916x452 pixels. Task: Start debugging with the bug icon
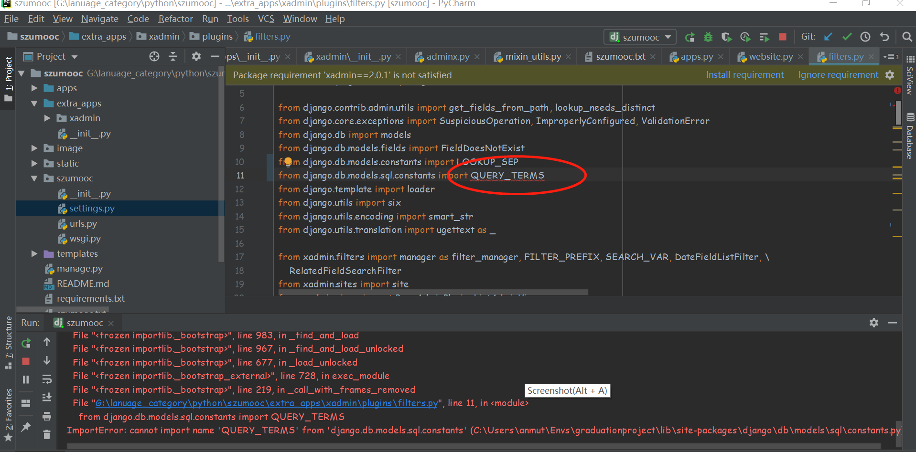click(x=708, y=37)
